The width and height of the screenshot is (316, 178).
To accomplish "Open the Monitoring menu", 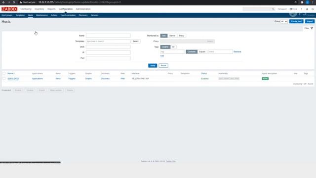I will click(x=26, y=9).
